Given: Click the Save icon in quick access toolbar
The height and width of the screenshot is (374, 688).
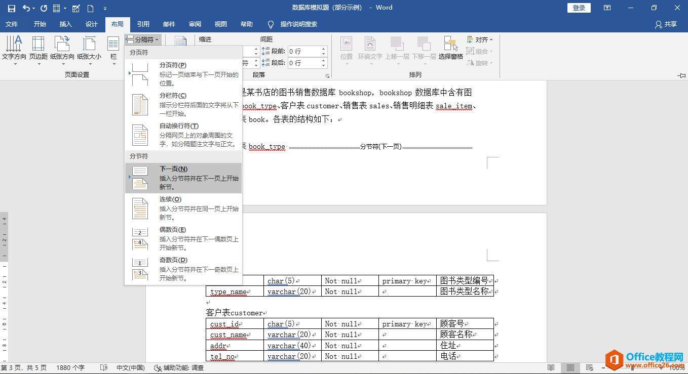Looking at the screenshot, I should (x=11, y=8).
